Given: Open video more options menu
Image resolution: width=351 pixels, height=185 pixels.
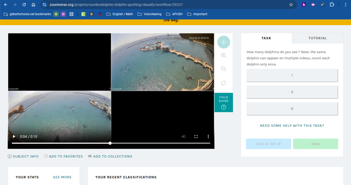Looking at the screenshot, I should (208, 137).
